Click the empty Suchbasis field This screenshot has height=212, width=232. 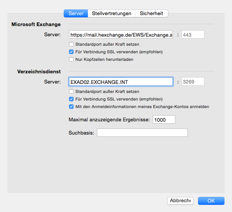[x=142, y=133]
